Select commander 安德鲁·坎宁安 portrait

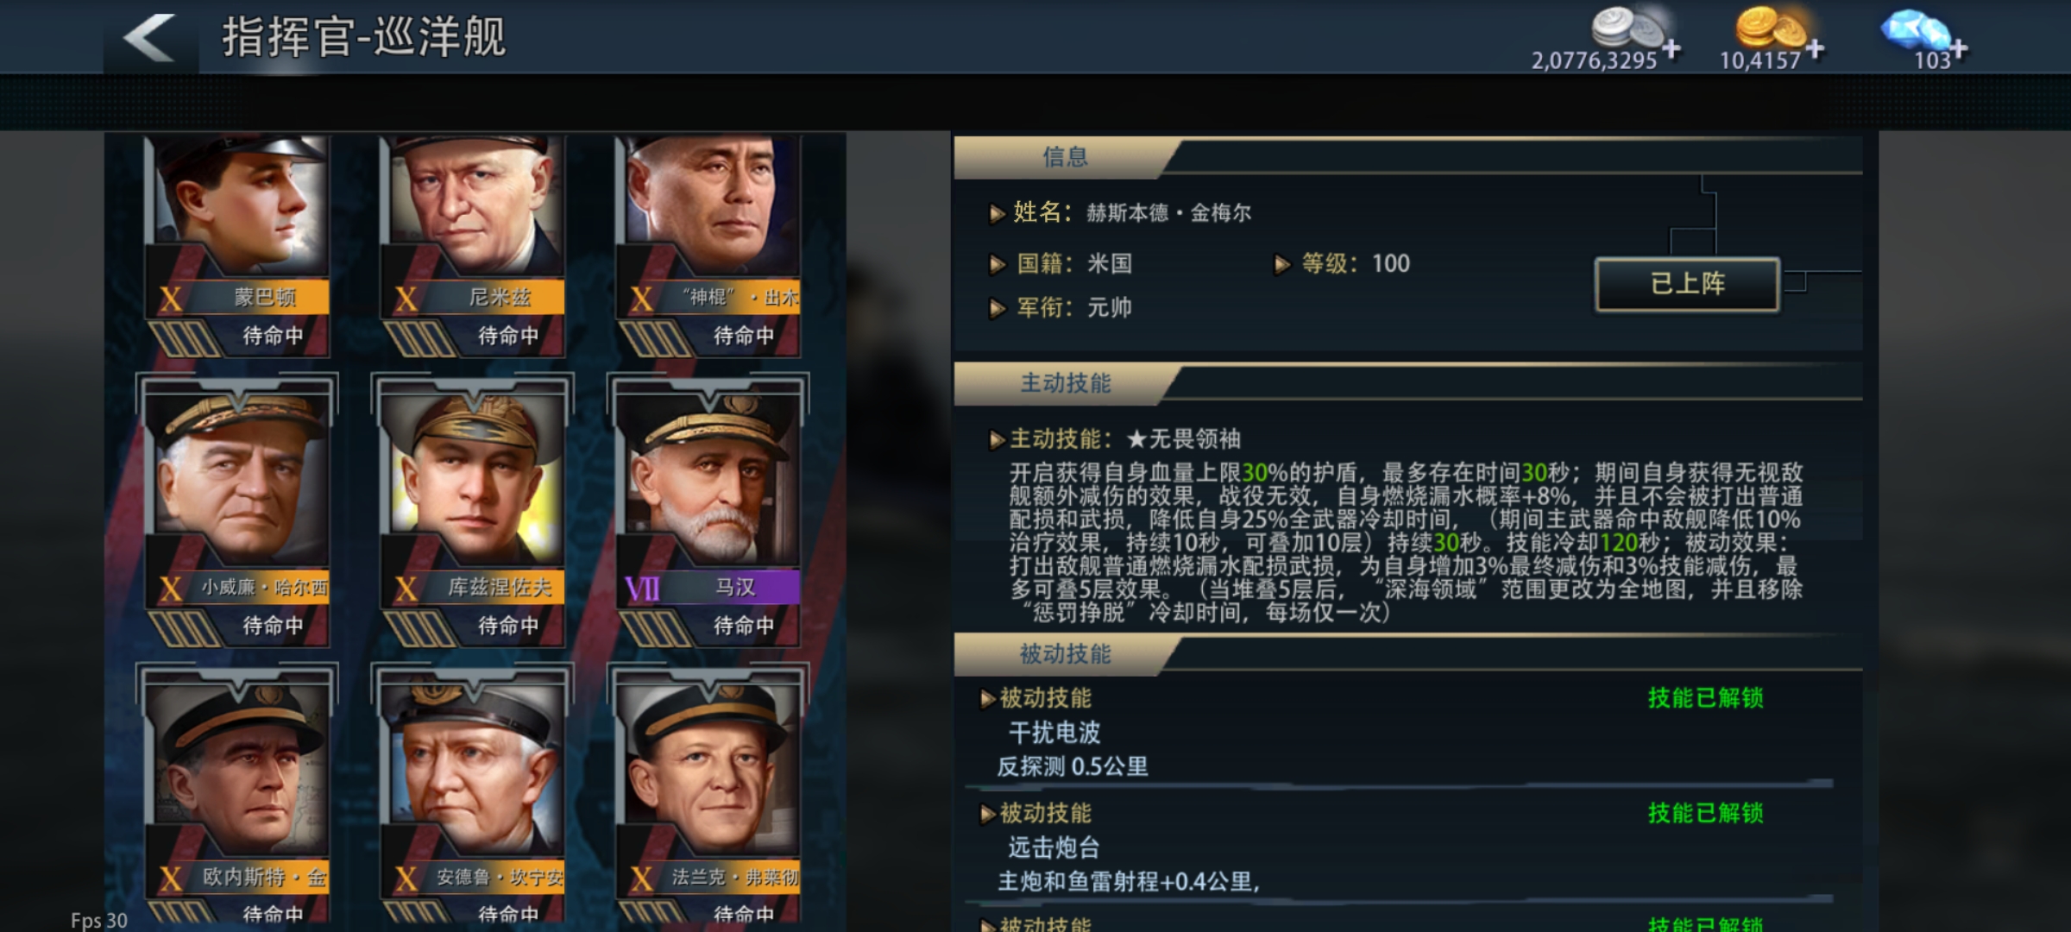point(473,794)
